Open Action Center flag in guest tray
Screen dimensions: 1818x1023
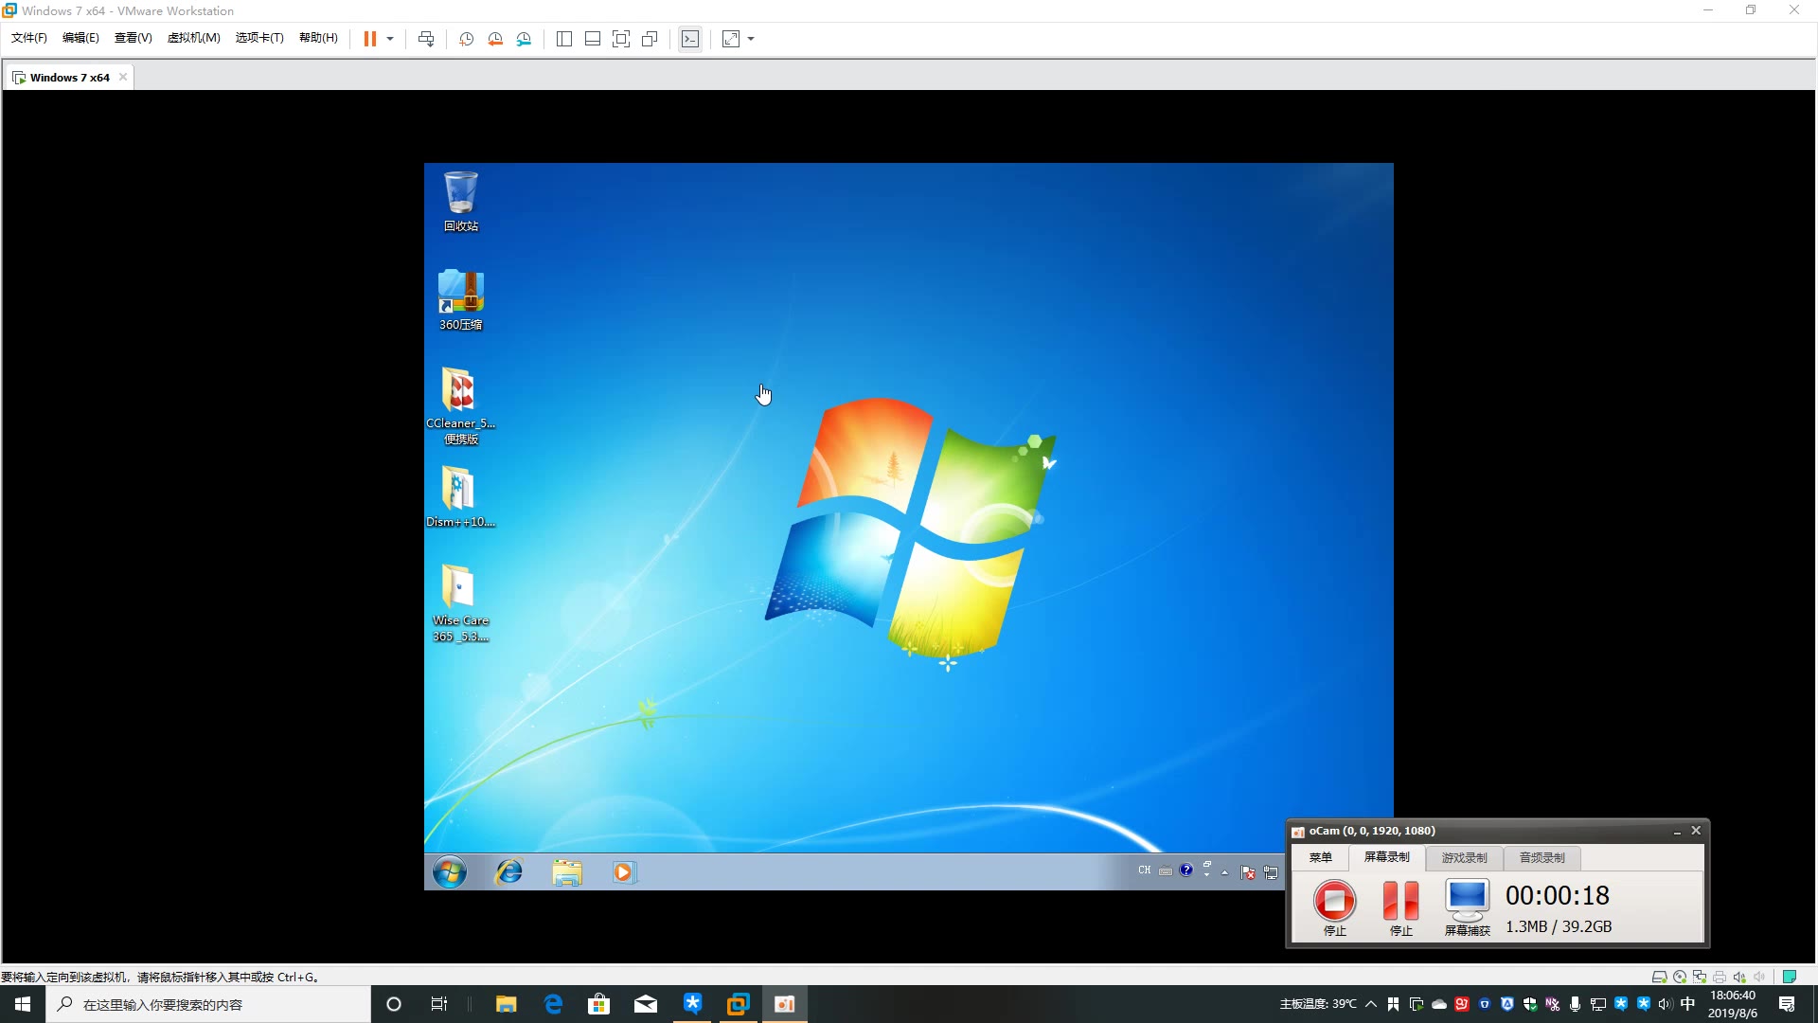[1248, 872]
